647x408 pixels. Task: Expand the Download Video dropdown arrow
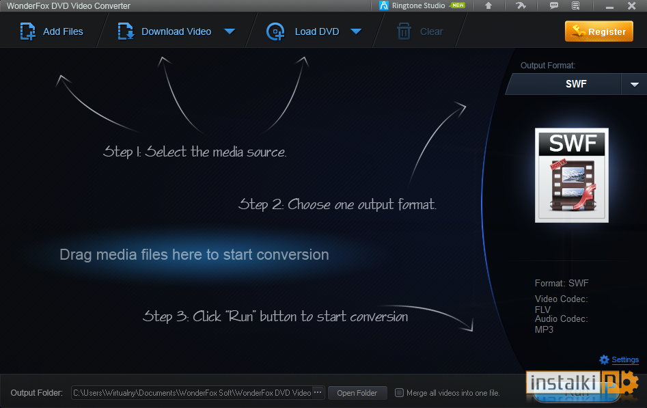pyautogui.click(x=230, y=31)
